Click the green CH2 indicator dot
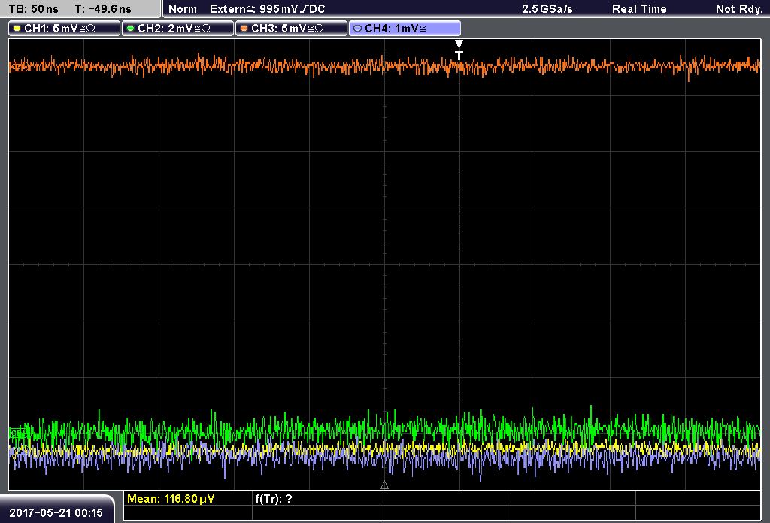 (x=131, y=29)
